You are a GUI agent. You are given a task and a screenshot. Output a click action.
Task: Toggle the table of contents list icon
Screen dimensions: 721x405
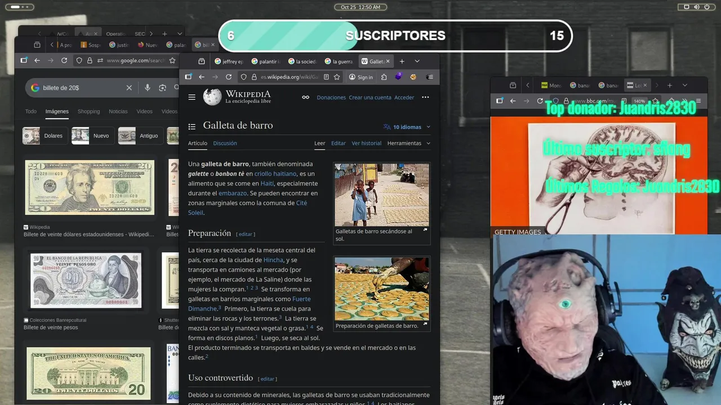click(192, 127)
